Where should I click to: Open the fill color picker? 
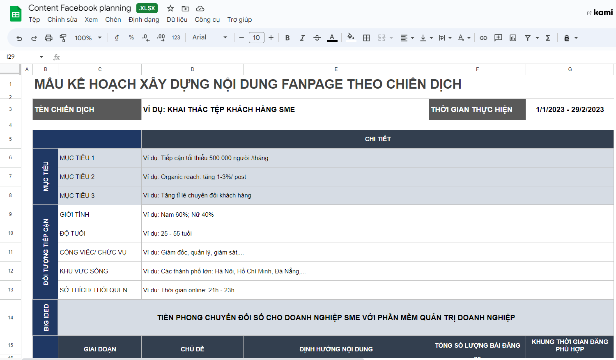pyautogui.click(x=351, y=37)
